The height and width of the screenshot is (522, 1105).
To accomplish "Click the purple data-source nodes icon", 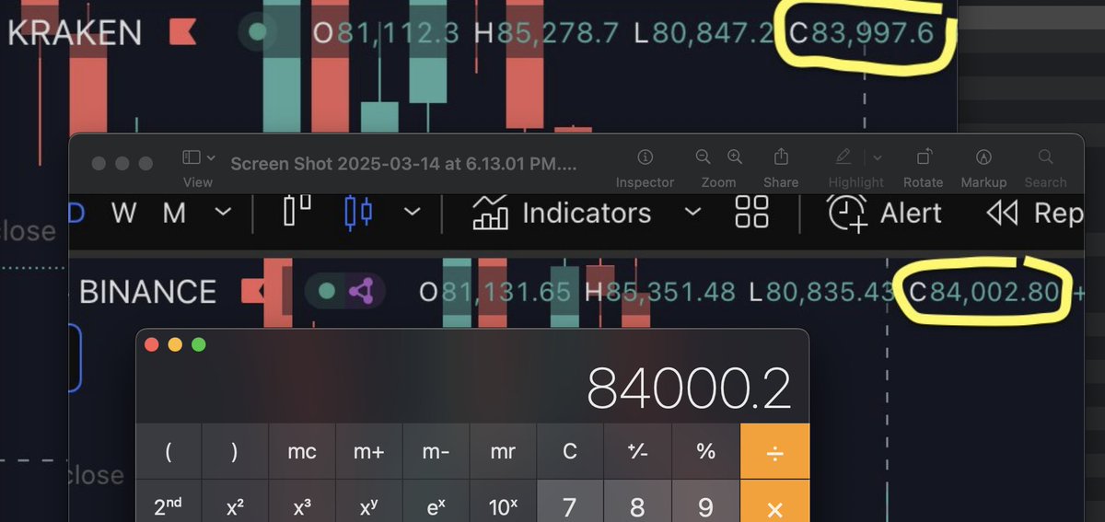I will coord(362,293).
